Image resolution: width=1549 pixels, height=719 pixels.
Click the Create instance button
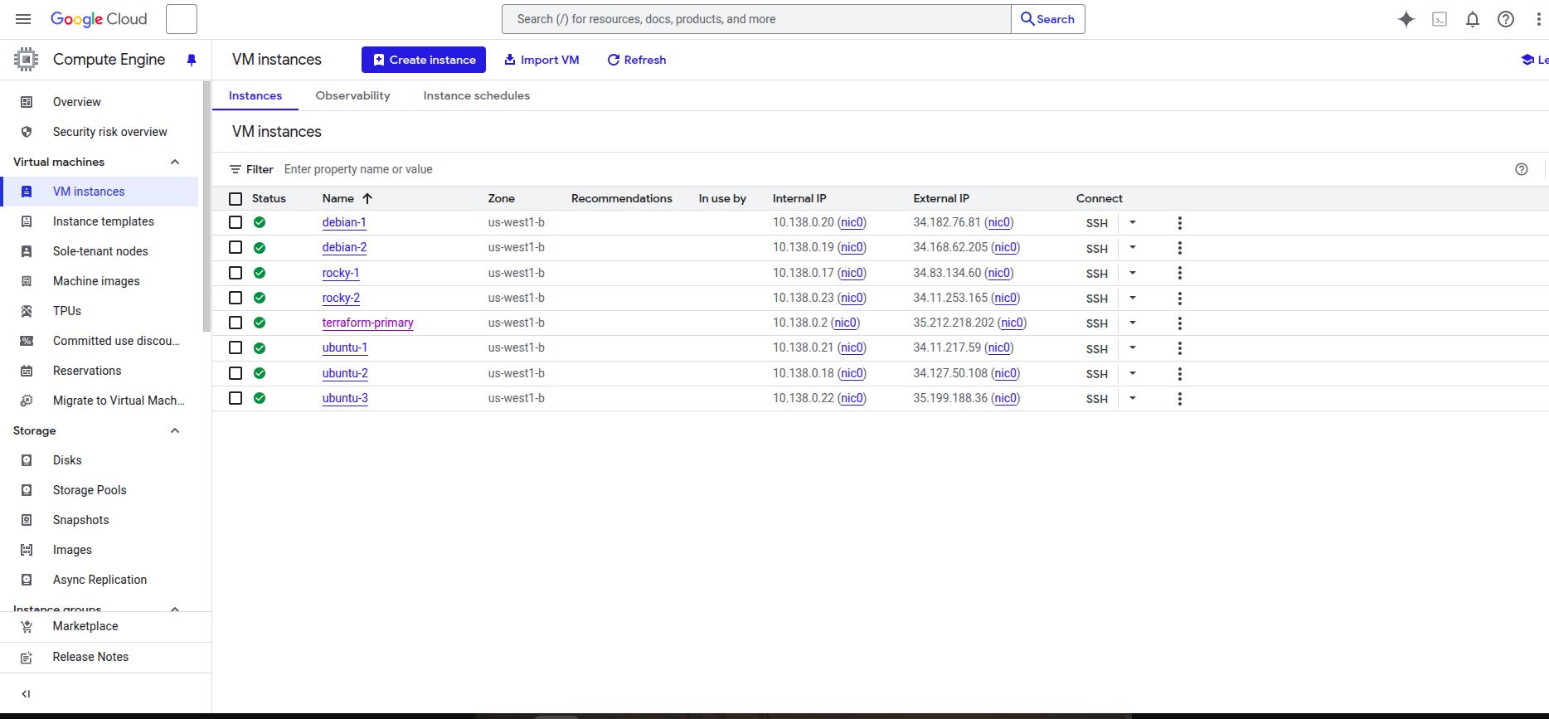[x=424, y=60]
